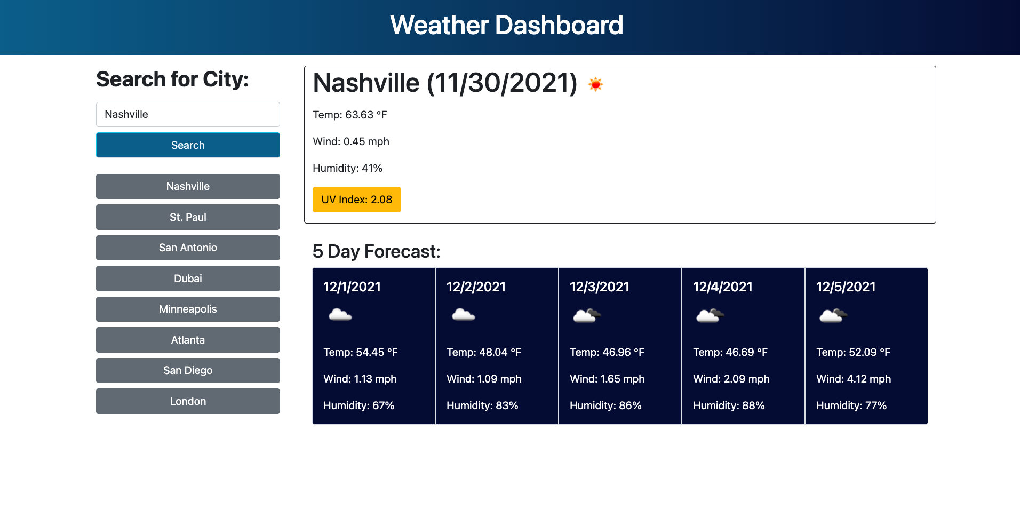Select Nashville from the city history list

click(188, 186)
